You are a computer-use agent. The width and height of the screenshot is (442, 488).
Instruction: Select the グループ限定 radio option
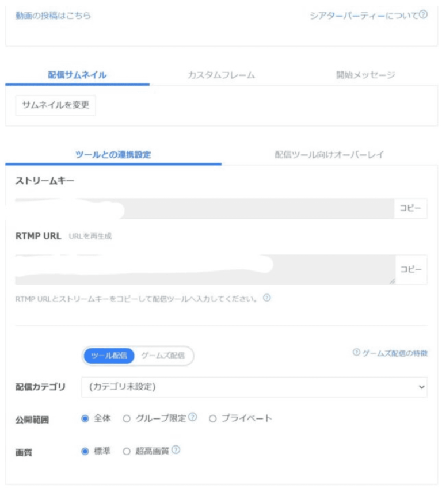tap(127, 418)
